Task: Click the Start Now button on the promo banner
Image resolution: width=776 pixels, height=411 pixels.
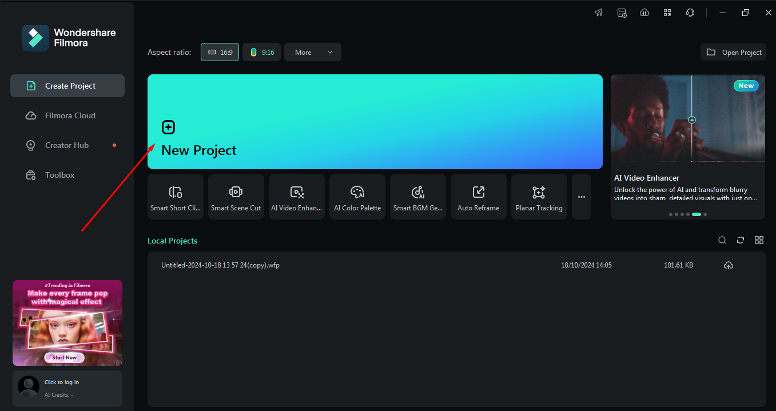Action: coord(64,357)
